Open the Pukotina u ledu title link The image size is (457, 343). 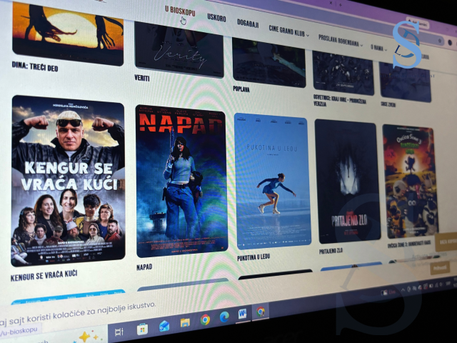pos(253,257)
